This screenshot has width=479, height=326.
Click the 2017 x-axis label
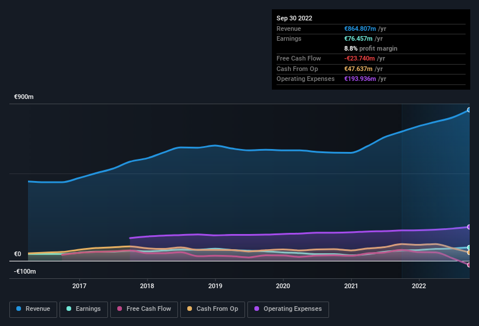coord(79,286)
